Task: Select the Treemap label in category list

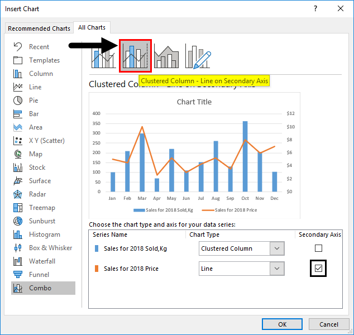Action: [42, 208]
